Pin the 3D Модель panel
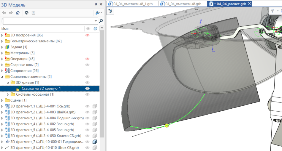 pos(96,4)
